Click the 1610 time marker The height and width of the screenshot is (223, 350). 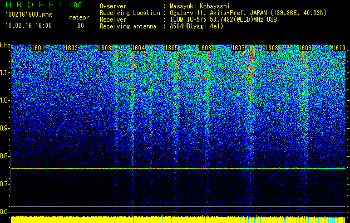pos(339,48)
